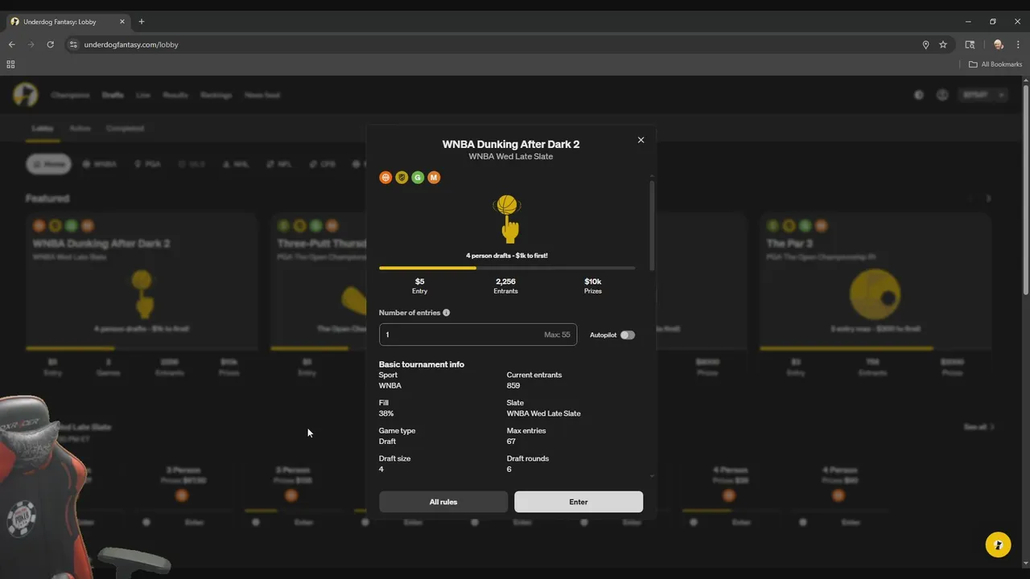This screenshot has height=579, width=1030.
Task: Click the '$10k' prizes value
Action: pos(593,281)
